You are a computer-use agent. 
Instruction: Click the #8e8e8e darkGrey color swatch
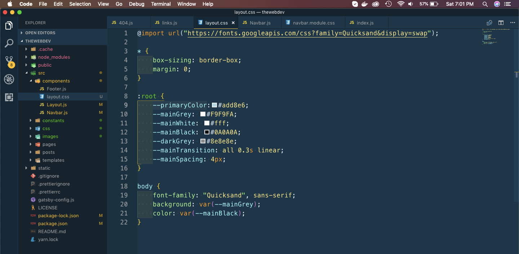203,141
